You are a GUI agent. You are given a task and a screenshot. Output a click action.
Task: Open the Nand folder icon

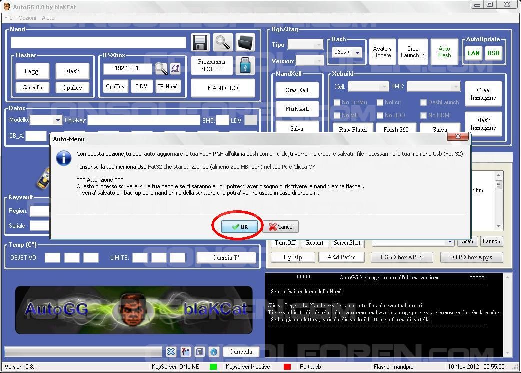click(x=245, y=43)
